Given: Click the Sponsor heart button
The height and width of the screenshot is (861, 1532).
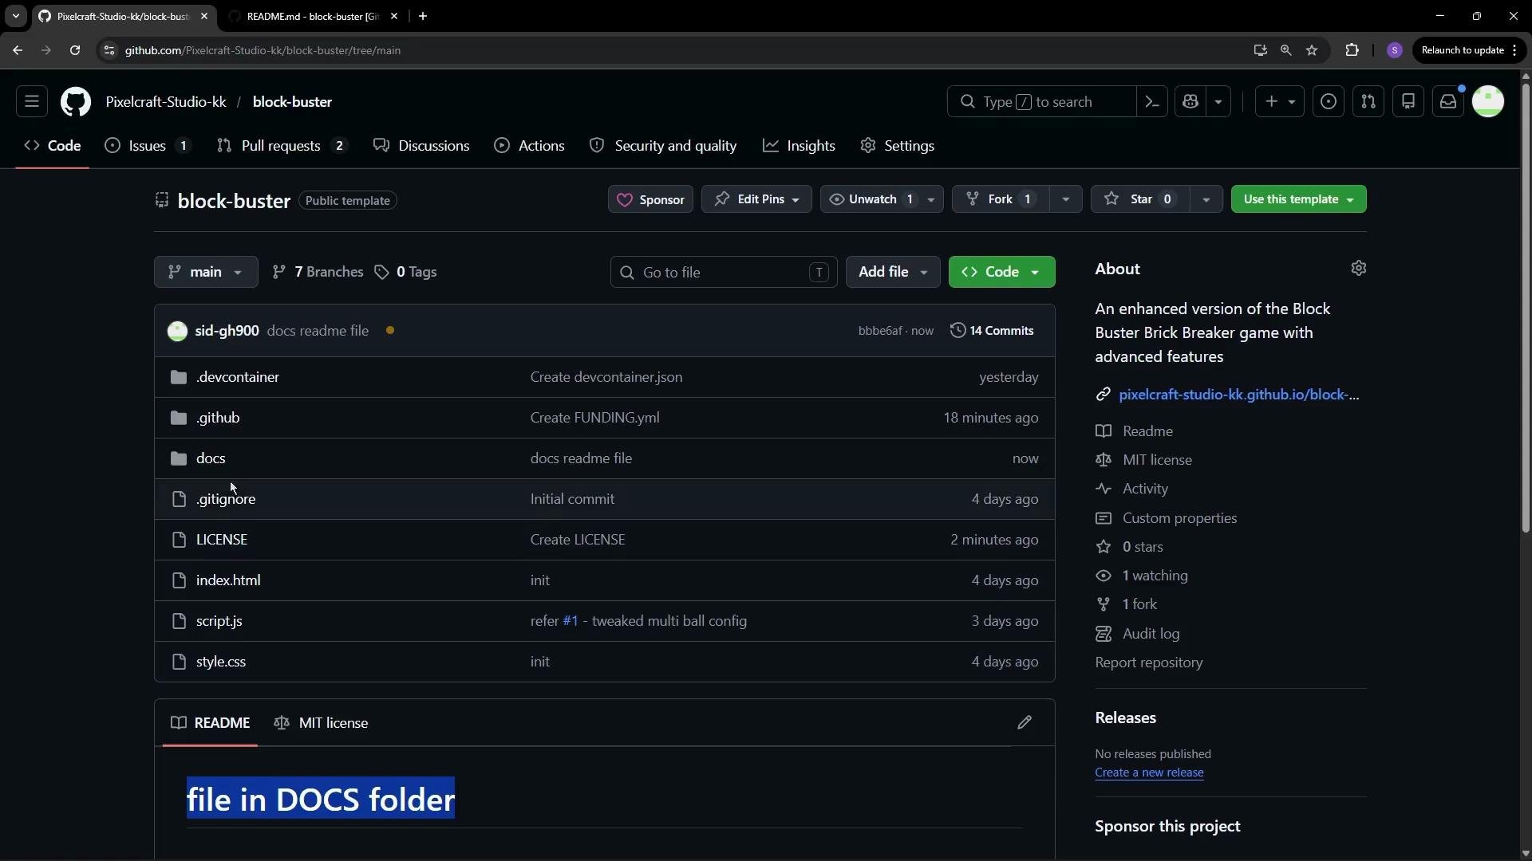Looking at the screenshot, I should coord(650,199).
